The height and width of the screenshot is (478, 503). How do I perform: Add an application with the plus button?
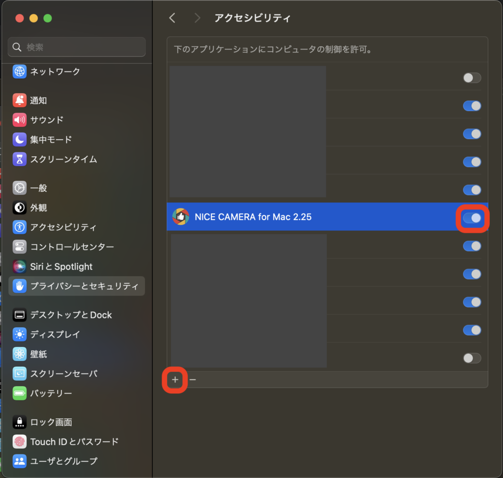[175, 380]
